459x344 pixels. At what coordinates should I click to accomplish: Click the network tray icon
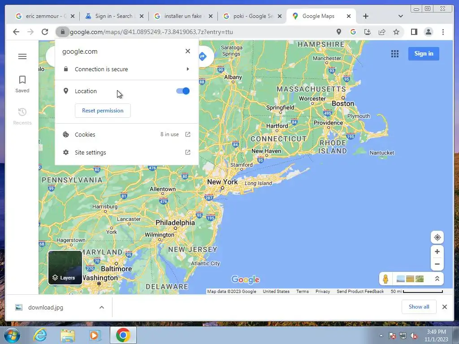pos(403,335)
